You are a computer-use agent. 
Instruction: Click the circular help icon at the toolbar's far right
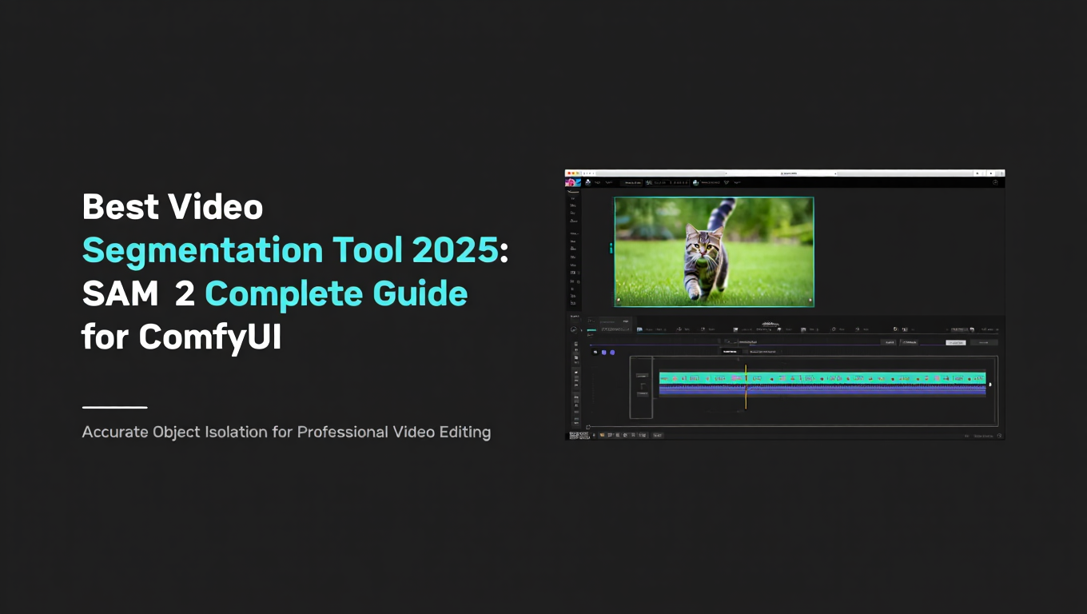pos(994,182)
